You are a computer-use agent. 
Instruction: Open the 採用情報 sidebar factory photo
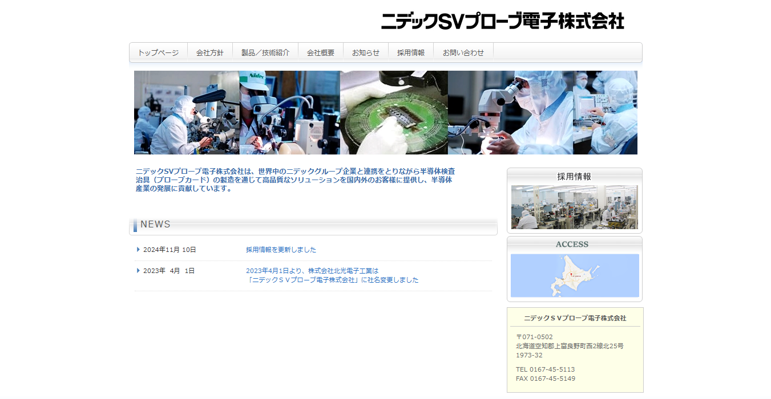(574, 207)
